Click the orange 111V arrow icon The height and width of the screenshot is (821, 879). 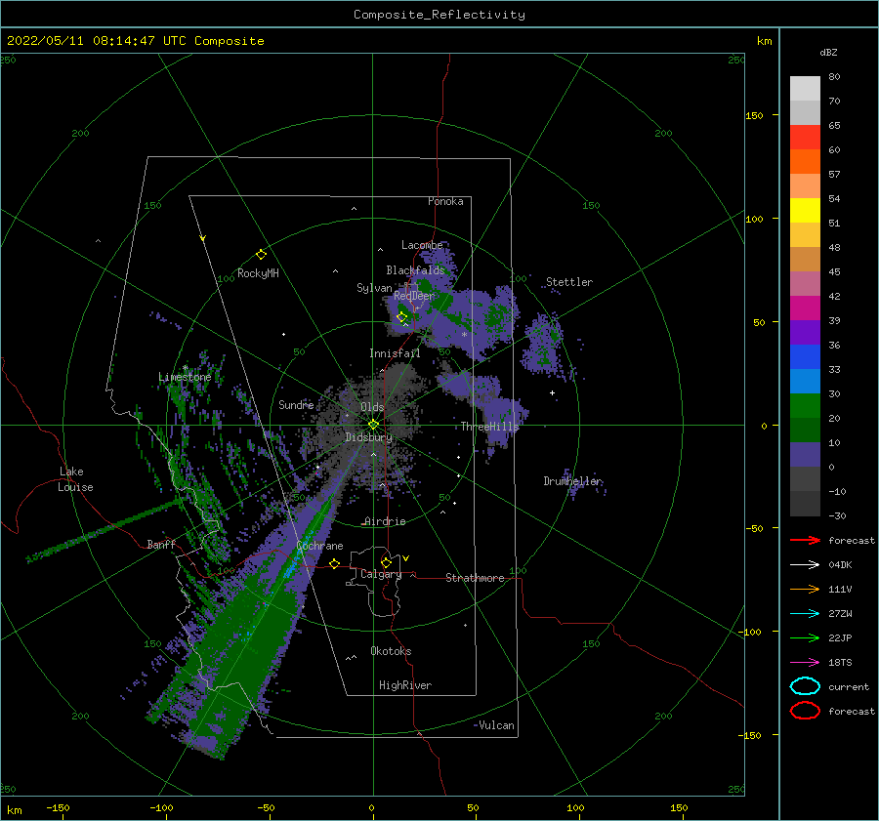point(805,589)
